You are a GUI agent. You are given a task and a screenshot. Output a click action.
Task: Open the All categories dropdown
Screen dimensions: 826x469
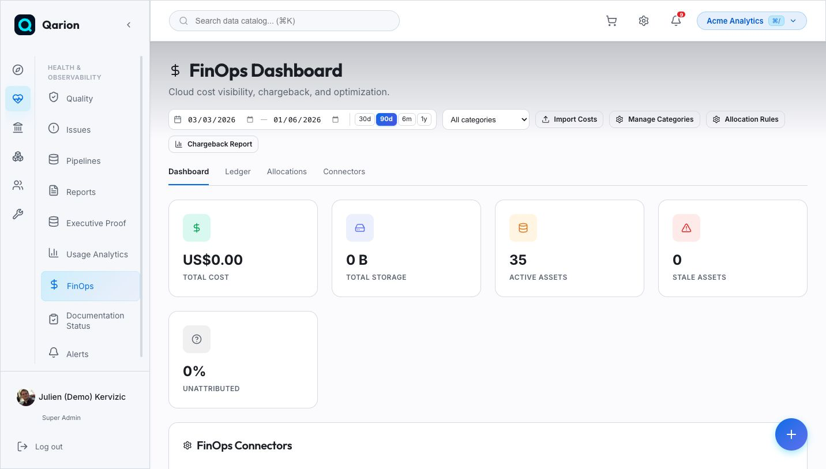486,119
